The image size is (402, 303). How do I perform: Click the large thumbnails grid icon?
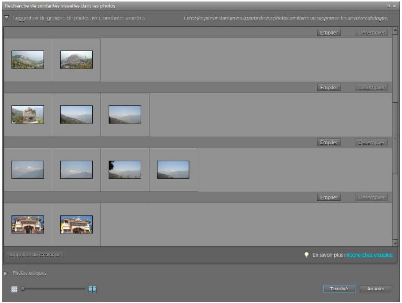tap(92, 289)
